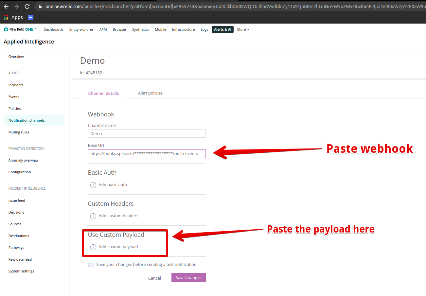Reload the page with the refresh icon

27,7
